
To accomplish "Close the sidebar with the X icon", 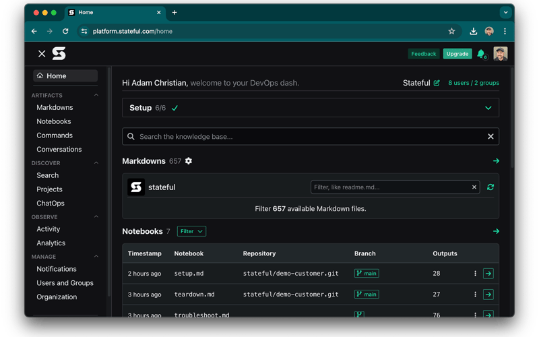I will (42, 54).
